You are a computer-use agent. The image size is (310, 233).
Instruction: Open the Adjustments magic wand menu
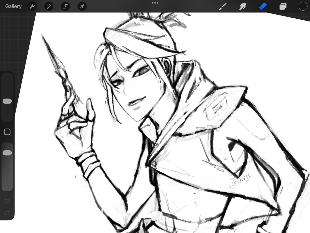(49, 6)
